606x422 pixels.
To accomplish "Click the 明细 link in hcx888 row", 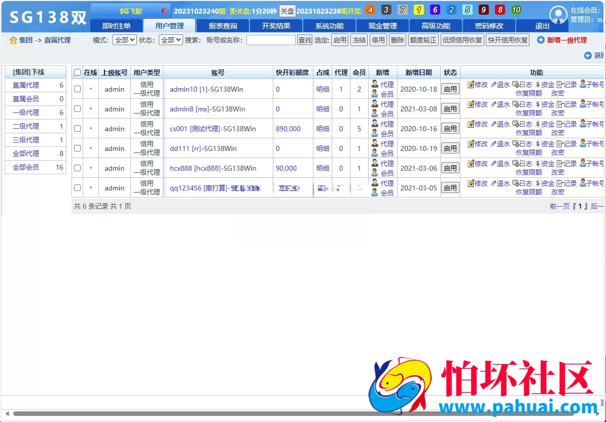I will [323, 168].
